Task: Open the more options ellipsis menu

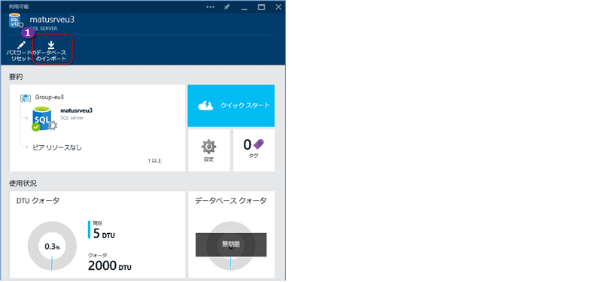Action: [x=211, y=7]
